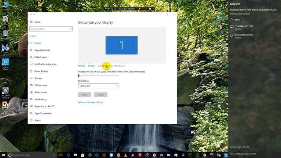
Task: Open Microsoft Store from the taskbar
Action: 83,155
